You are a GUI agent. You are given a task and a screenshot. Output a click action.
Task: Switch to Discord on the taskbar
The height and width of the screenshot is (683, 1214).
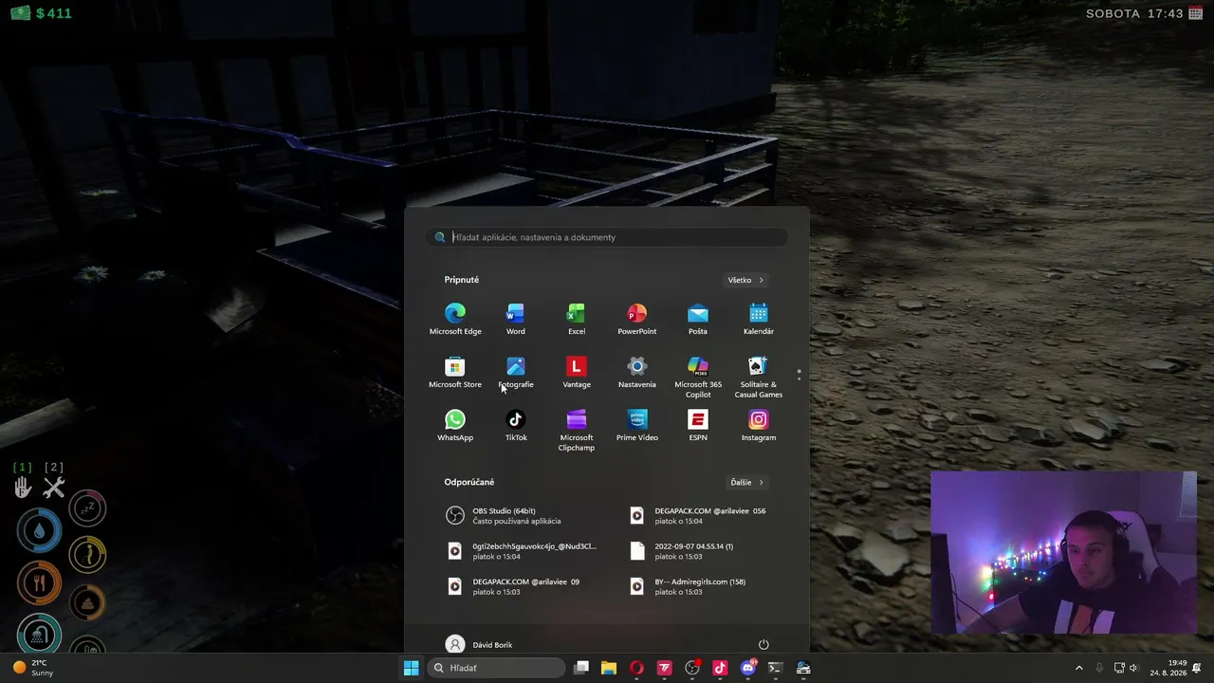point(747,668)
